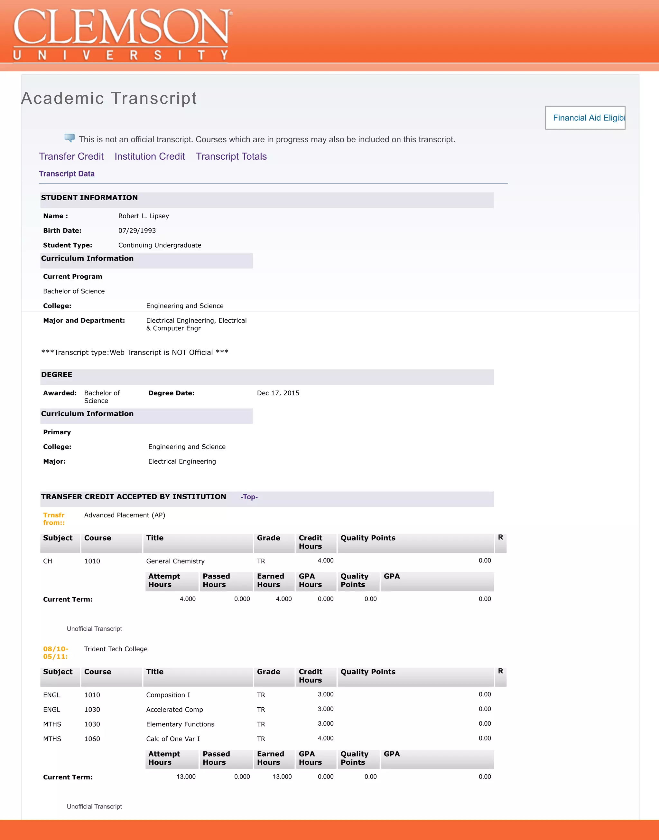This screenshot has width=659, height=840.
Task: Click the Quality Points column header in AP table
Action: point(368,538)
